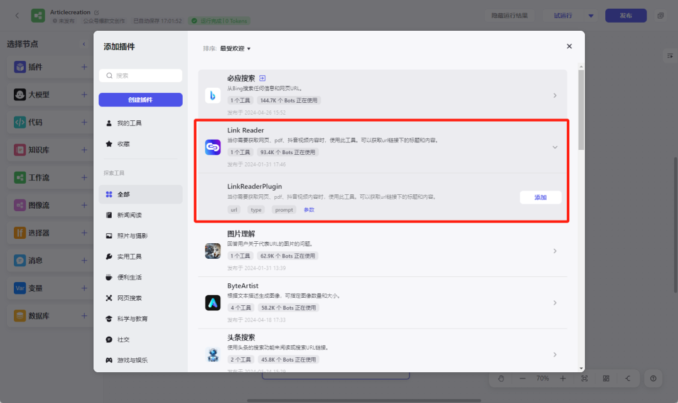Image resolution: width=678 pixels, height=403 pixels.
Task: Expand the ByteArtist plugin row
Action: coord(555,303)
